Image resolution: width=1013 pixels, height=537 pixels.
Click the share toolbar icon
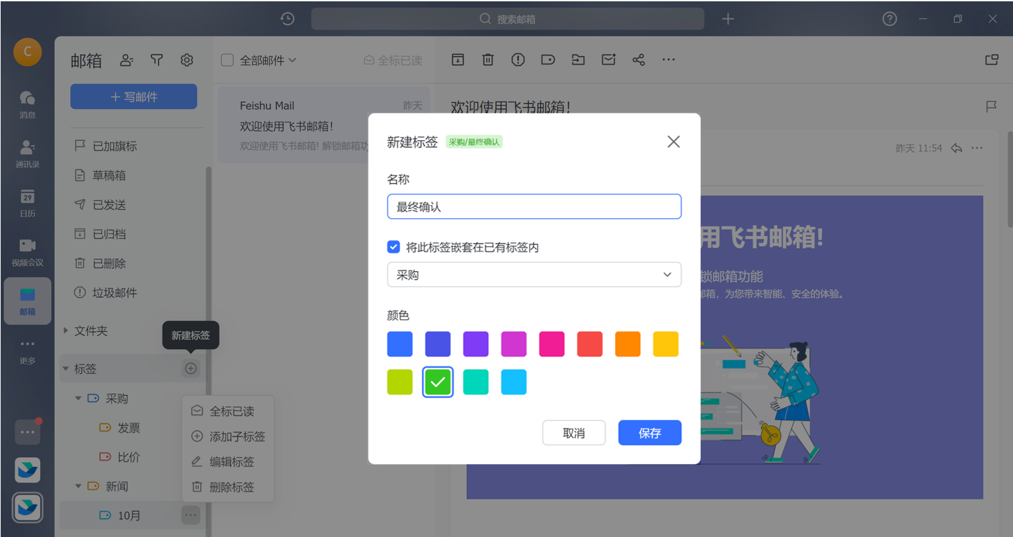[639, 60]
